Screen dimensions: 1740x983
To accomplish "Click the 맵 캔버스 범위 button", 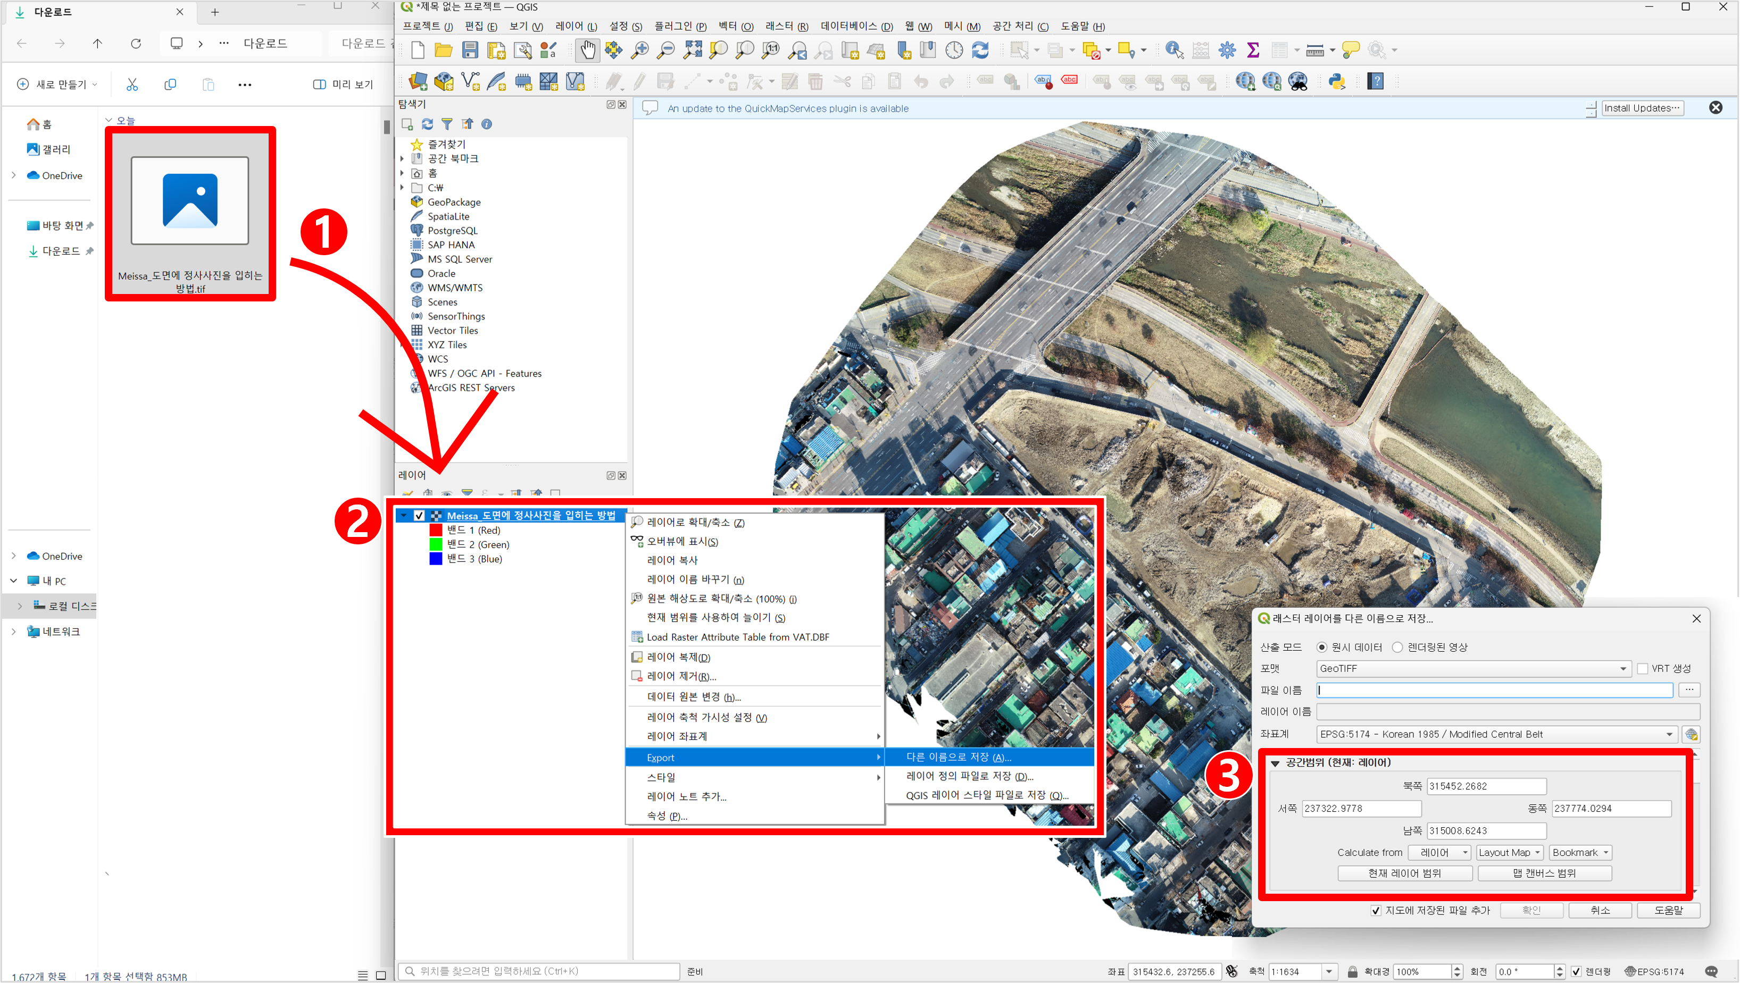I will pos(1545,873).
